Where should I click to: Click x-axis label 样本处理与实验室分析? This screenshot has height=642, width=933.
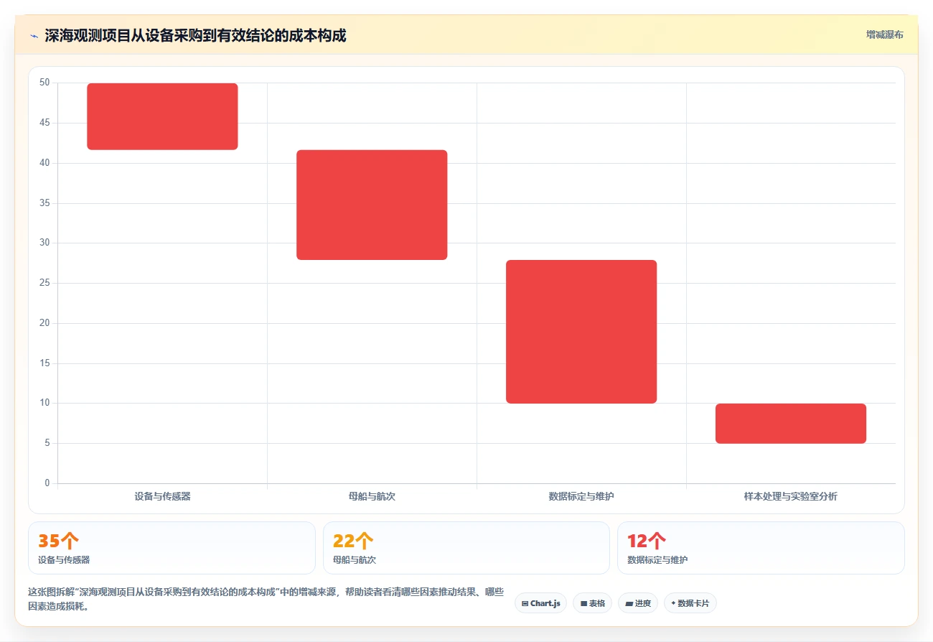coord(791,496)
